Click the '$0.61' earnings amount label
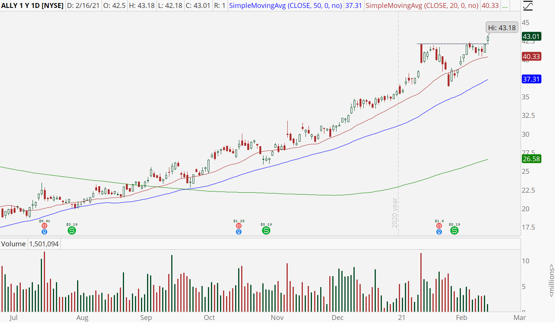 44,221
